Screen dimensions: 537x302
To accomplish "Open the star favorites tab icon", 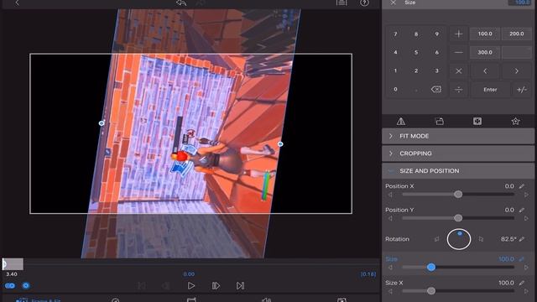I will (515, 121).
